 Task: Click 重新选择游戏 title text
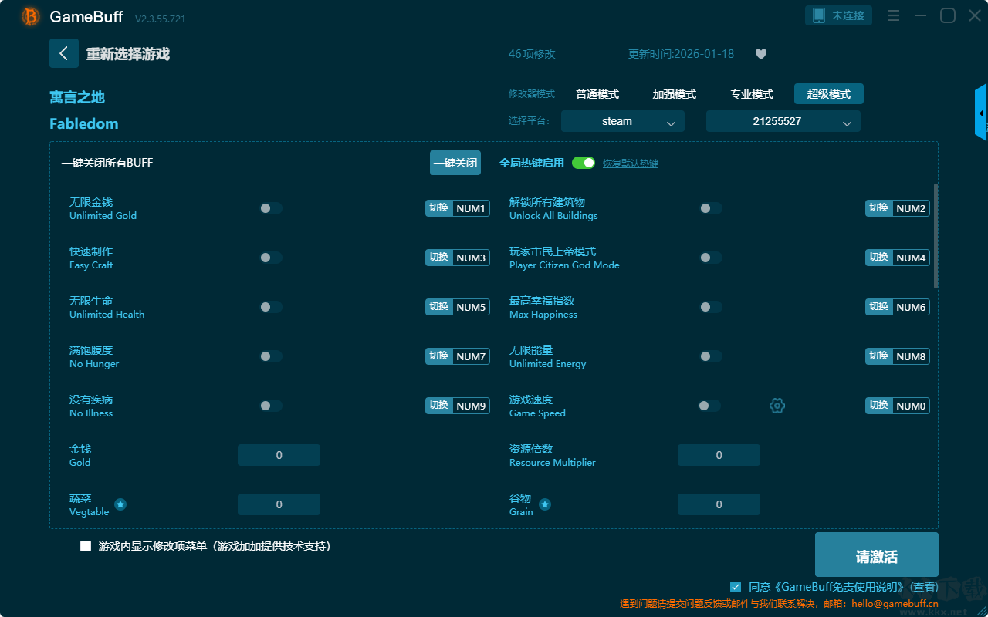click(x=128, y=54)
